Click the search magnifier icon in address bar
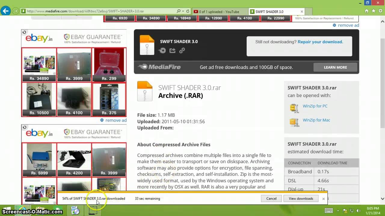Screen dimensions: 385x216 179,11
